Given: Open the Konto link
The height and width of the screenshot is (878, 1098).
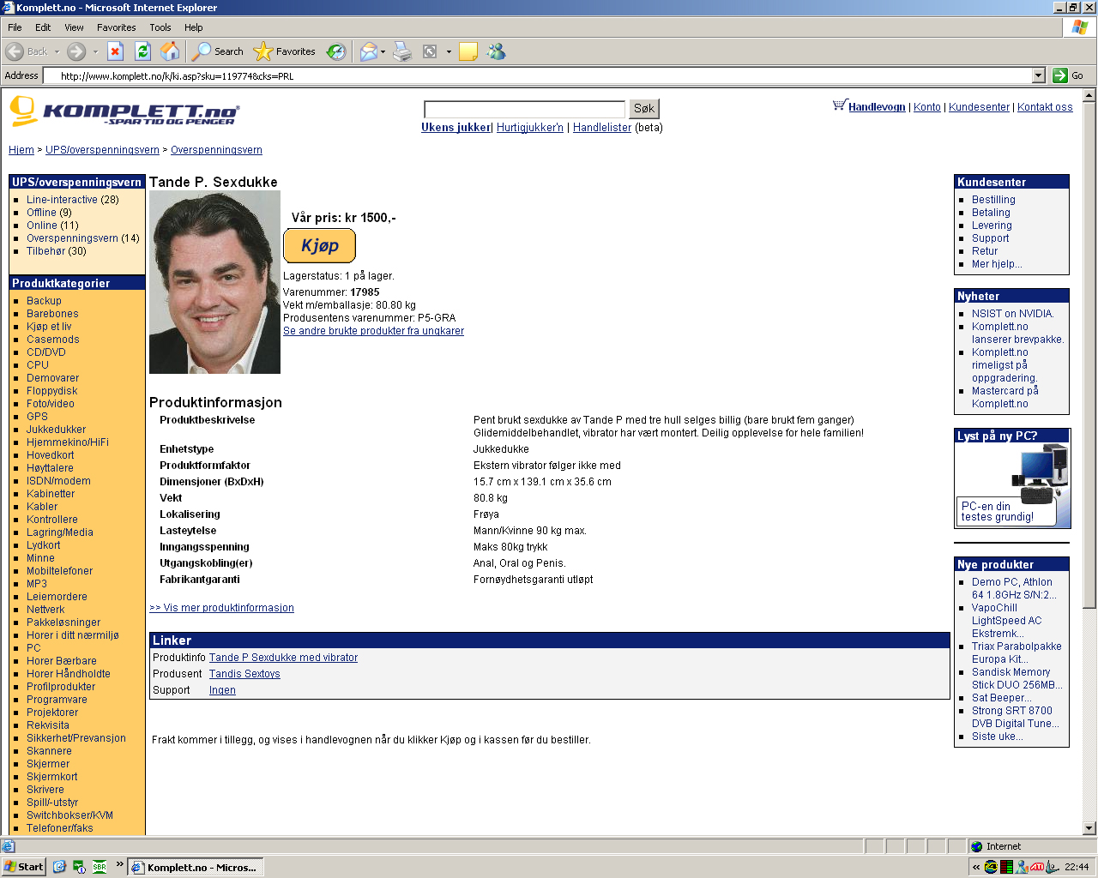Looking at the screenshot, I should click(927, 107).
